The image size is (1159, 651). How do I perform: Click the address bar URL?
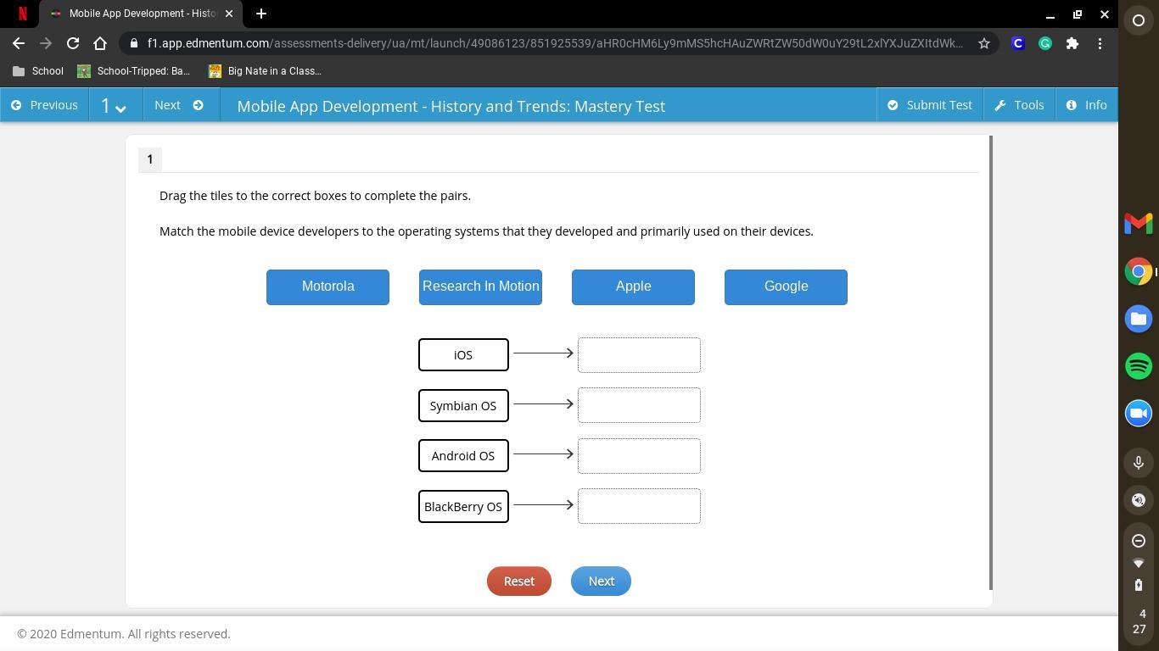(x=554, y=43)
